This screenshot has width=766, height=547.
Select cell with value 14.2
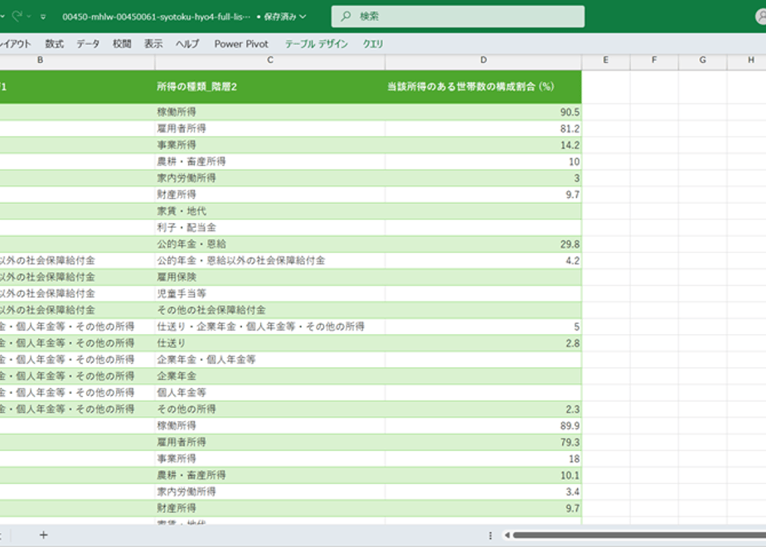[x=483, y=145]
